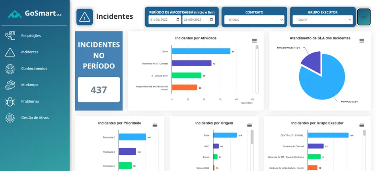This screenshot has height=171, width=376.
Task: Click the CENTRALIT - 3º NÍVEL bar
Action: 328,135
